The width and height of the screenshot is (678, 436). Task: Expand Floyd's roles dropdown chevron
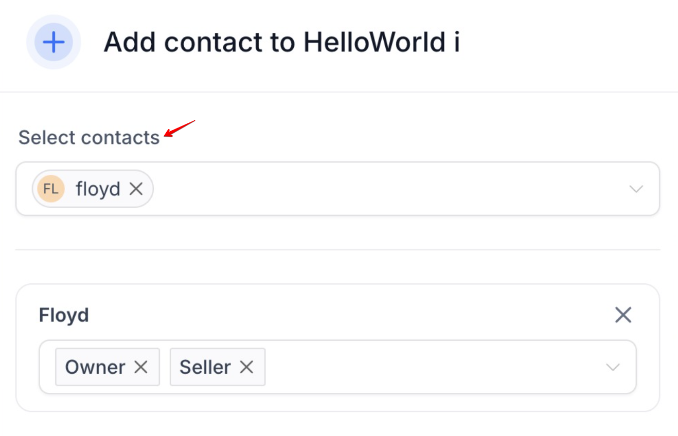pyautogui.click(x=612, y=367)
